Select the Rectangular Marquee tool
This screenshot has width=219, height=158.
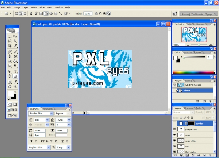(x=9, y=36)
